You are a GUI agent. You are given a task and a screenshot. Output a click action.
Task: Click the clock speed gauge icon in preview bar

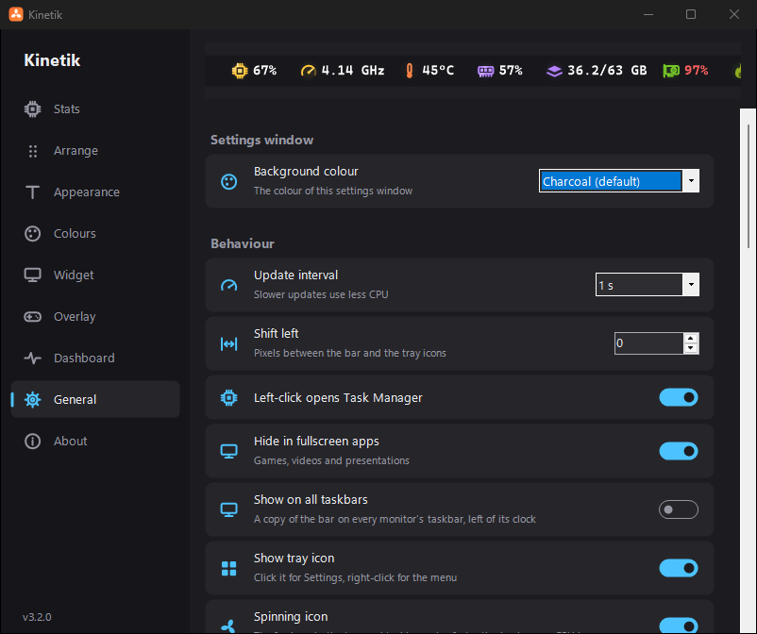[x=308, y=71]
